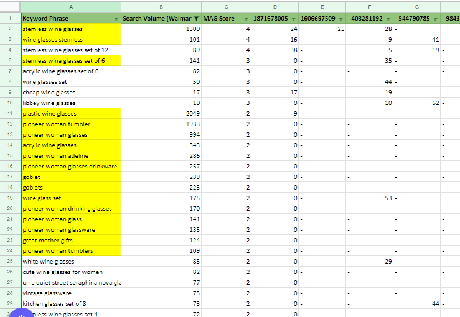Select row 24 header
The image size is (460, 317).
point(10,250)
